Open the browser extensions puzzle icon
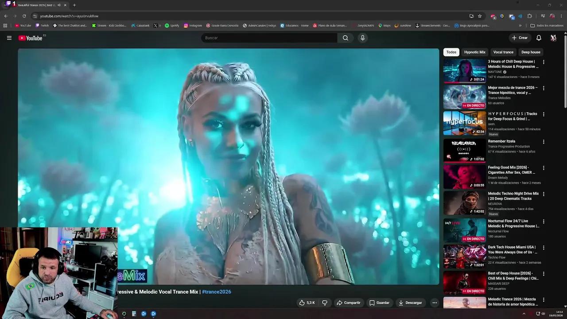Screen dimensions: 567x319 point(529,16)
